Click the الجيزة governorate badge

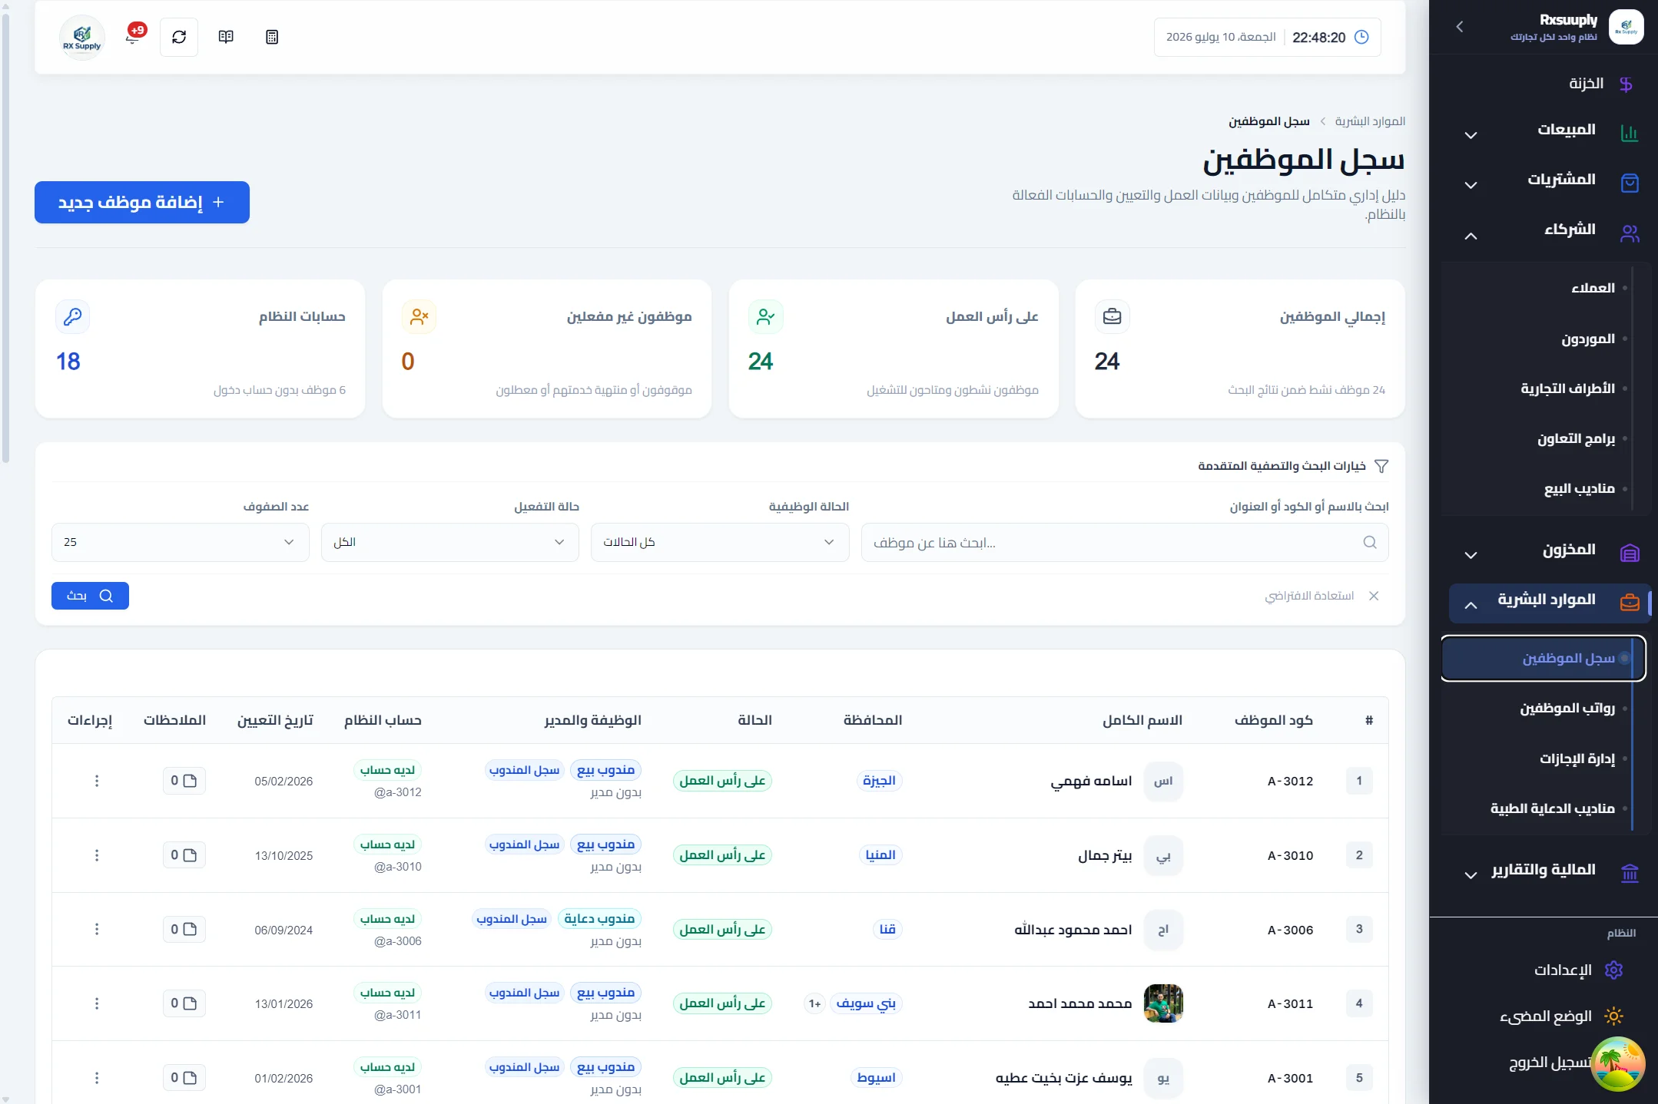click(x=879, y=781)
